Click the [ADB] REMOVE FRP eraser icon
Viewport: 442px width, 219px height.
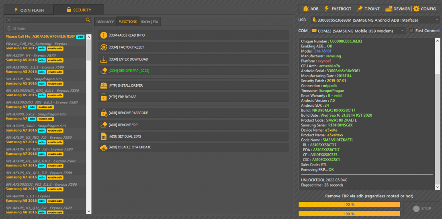(103, 125)
